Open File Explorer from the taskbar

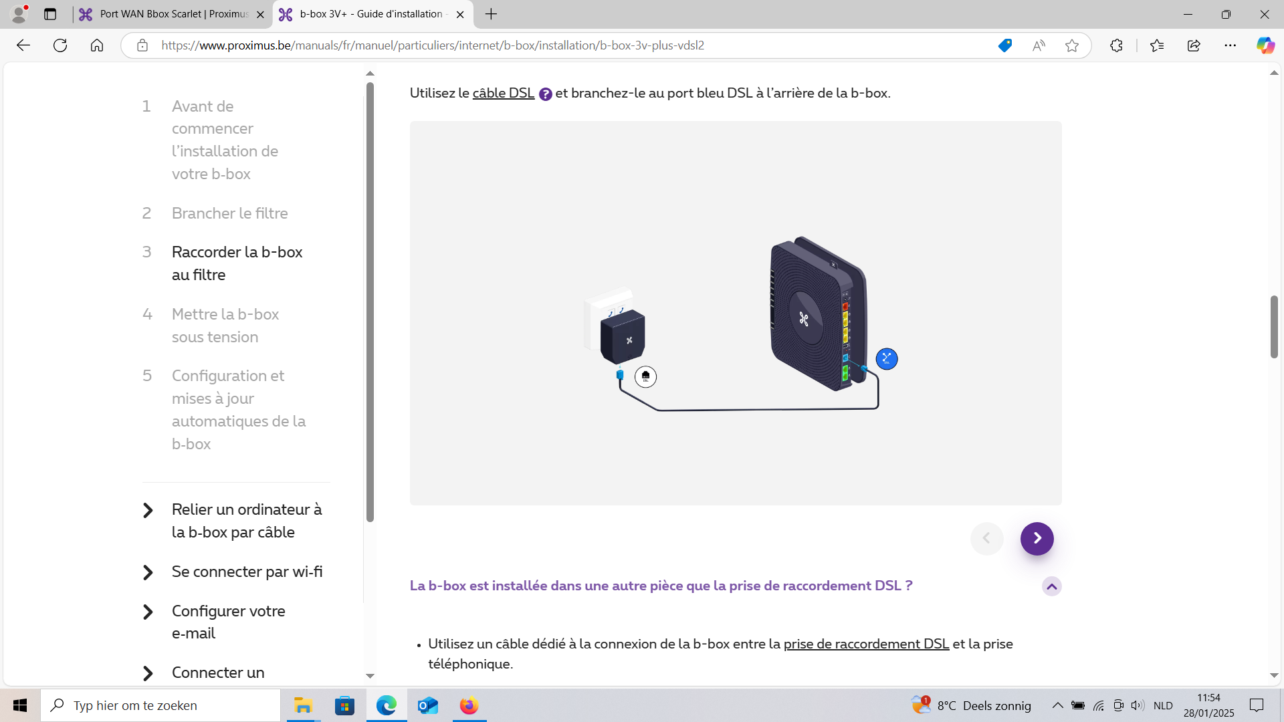[x=303, y=705]
